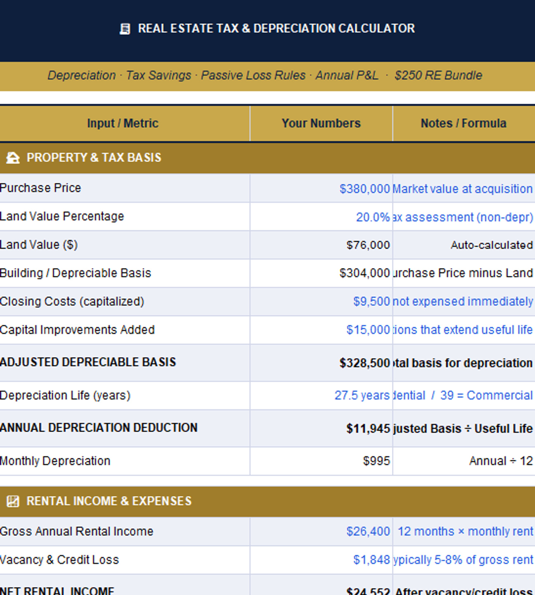Click the Building / Depreciable Basis amount $304,000
This screenshot has width=535, height=595.
click(x=365, y=273)
